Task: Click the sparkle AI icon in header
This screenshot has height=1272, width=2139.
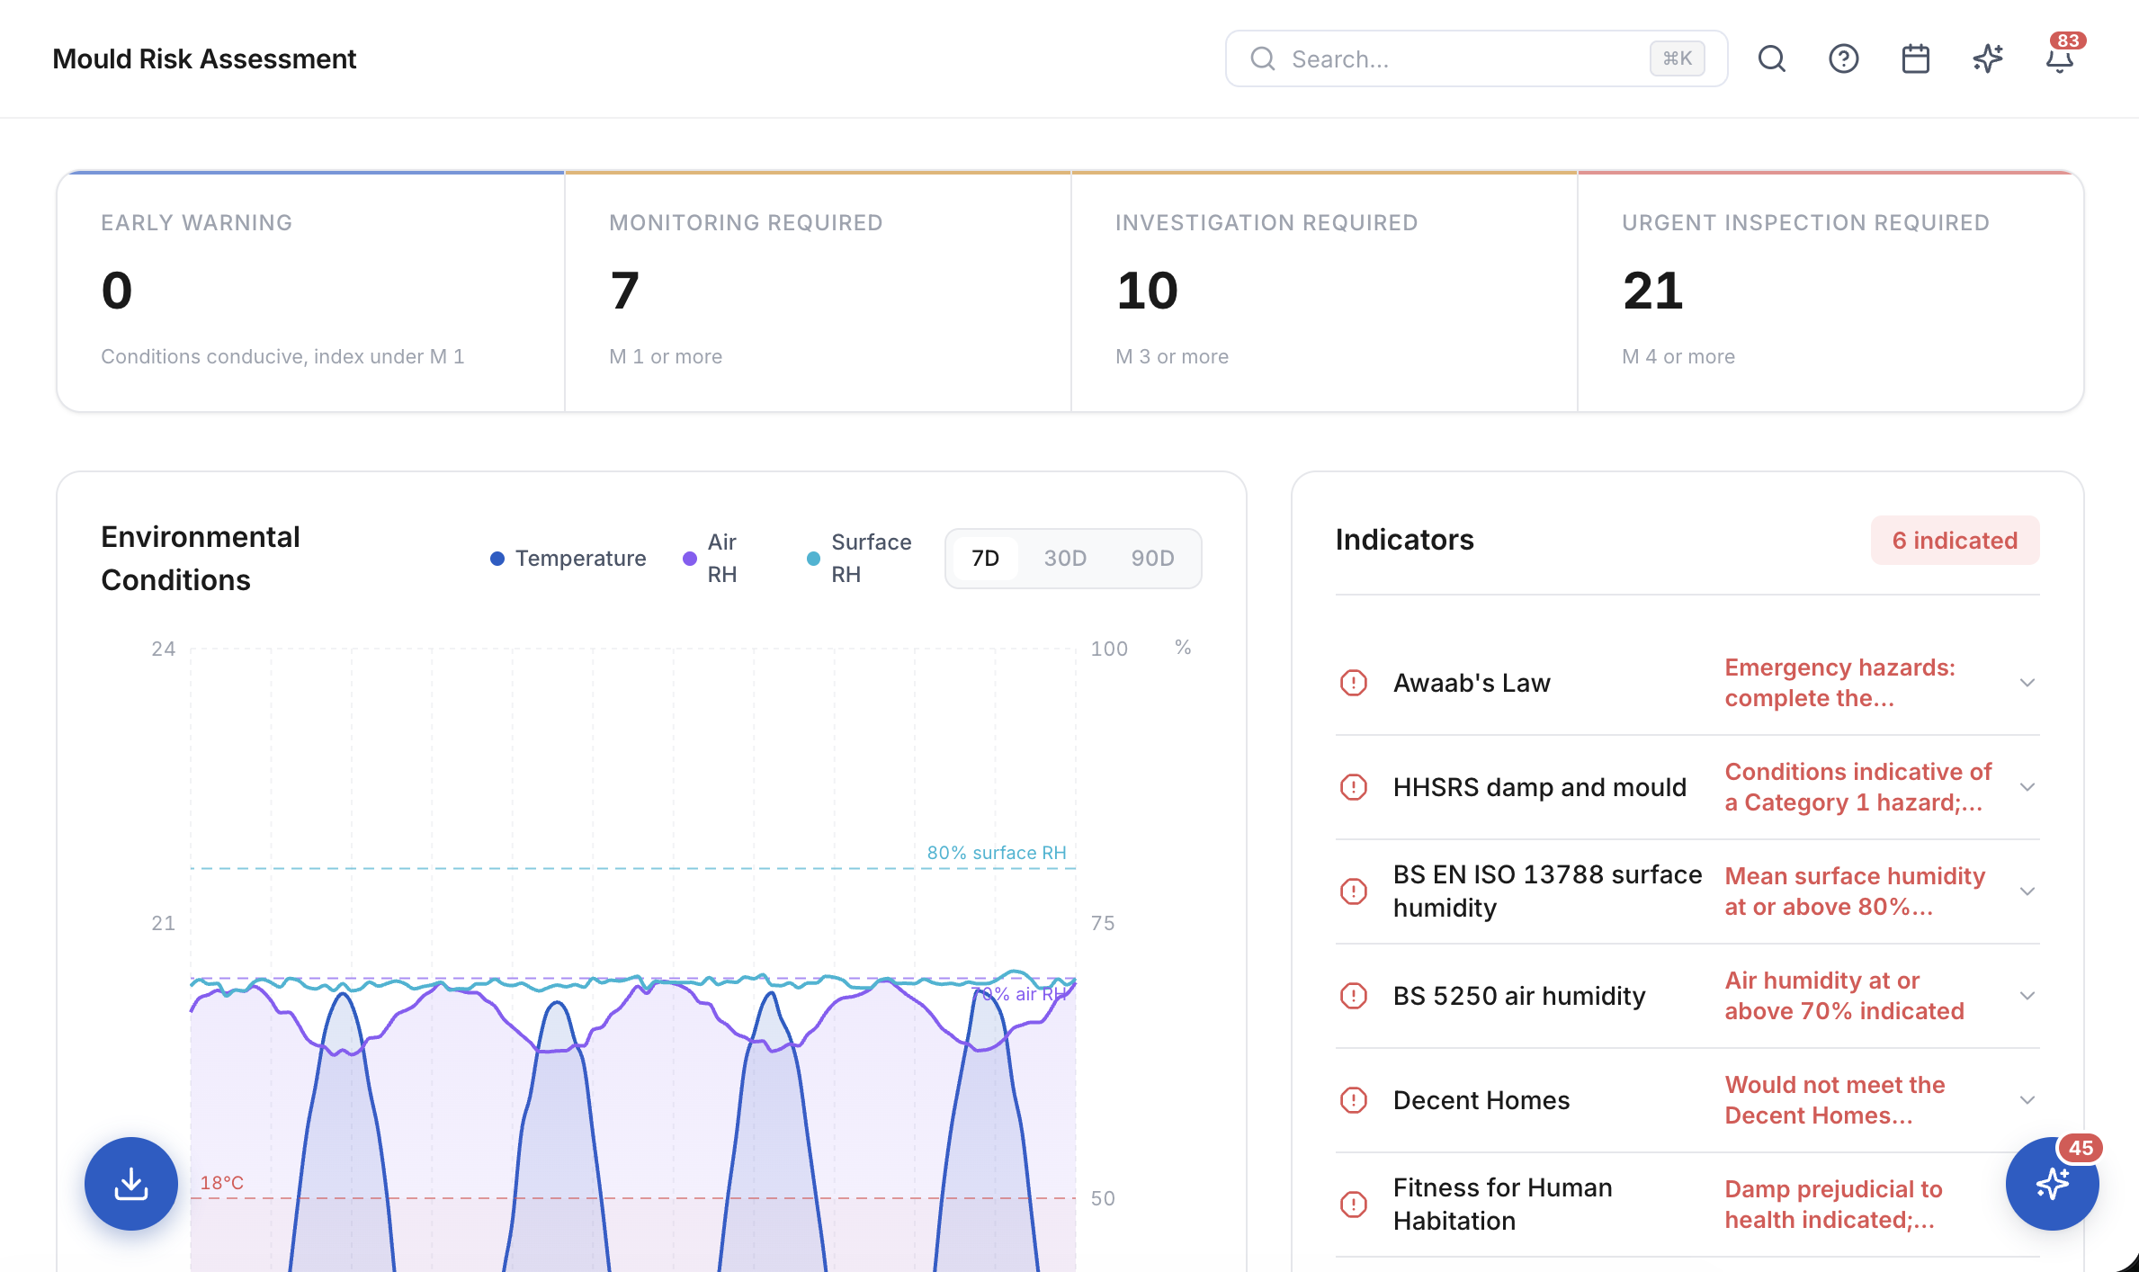Action: pos(1987,58)
